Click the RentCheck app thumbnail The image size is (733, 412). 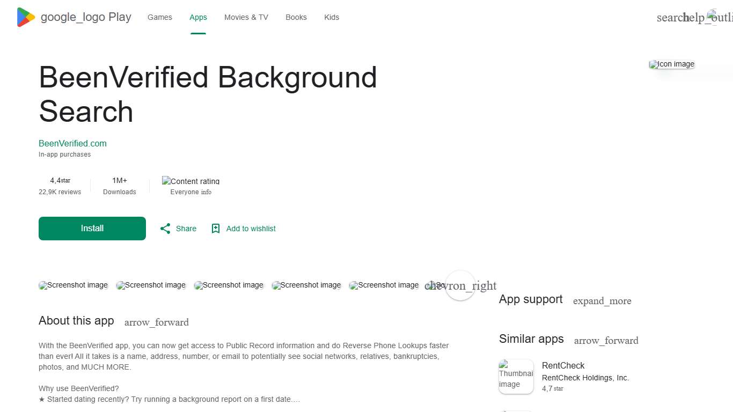516,376
